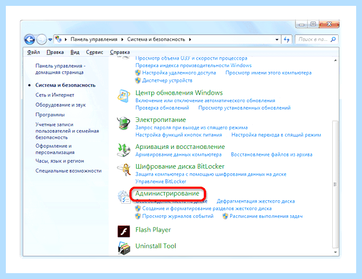Click shield icon beside Создание и форматирование разделов
The image size is (362, 279).
pos(138,208)
